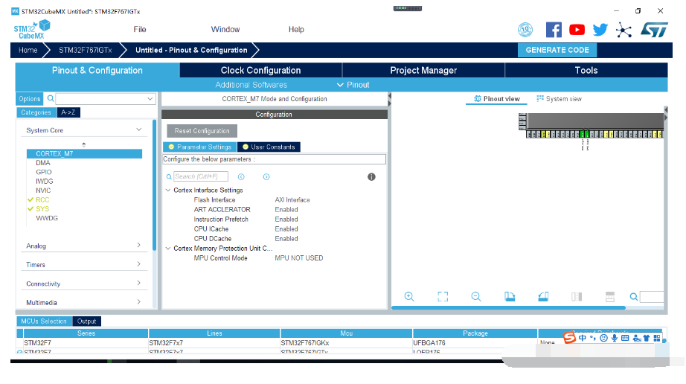Open the Sogou soft keyboard icon
The image size is (686, 384).
[625, 338]
